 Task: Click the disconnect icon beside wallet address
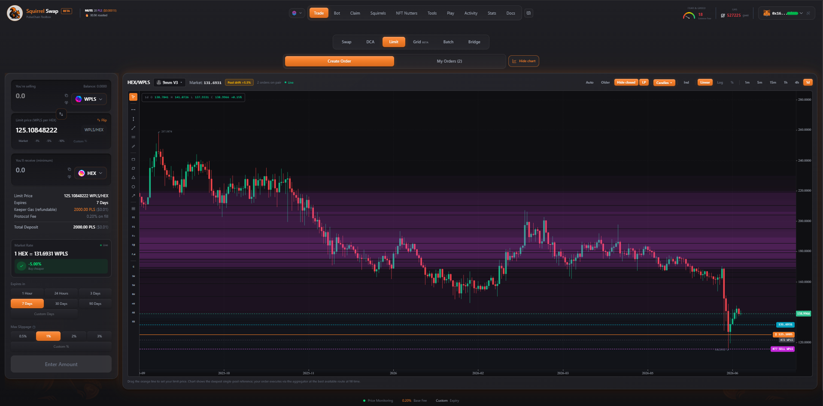point(808,13)
